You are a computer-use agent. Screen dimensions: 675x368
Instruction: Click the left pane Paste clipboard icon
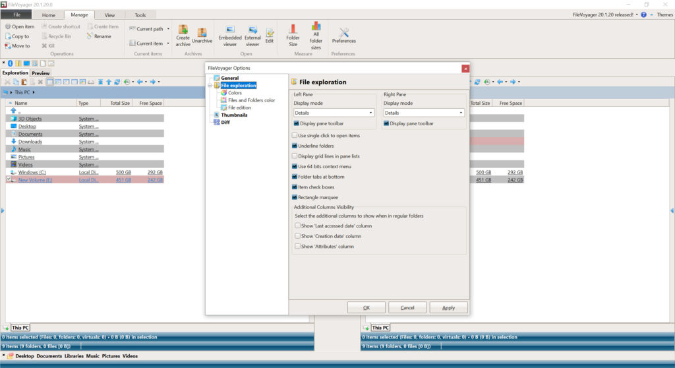[24, 82]
